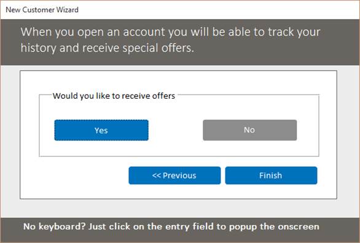Click the word 'onscreen' in the footer
The height and width of the screenshot is (243, 360).
click(x=299, y=226)
